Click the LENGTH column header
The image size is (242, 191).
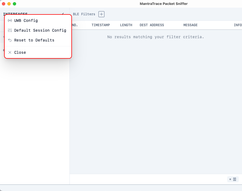pyautogui.click(x=126, y=25)
